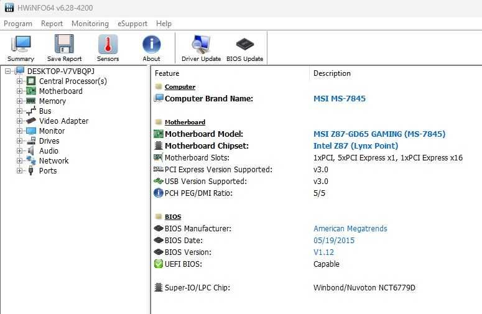
Task: Select the Network tree label
Action: point(53,160)
